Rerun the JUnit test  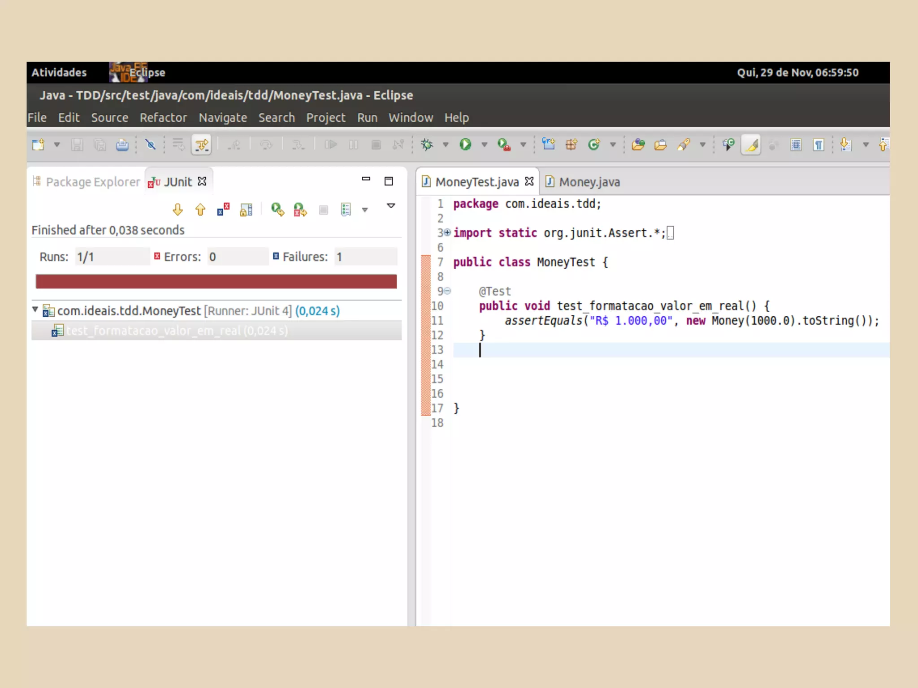pyautogui.click(x=277, y=209)
